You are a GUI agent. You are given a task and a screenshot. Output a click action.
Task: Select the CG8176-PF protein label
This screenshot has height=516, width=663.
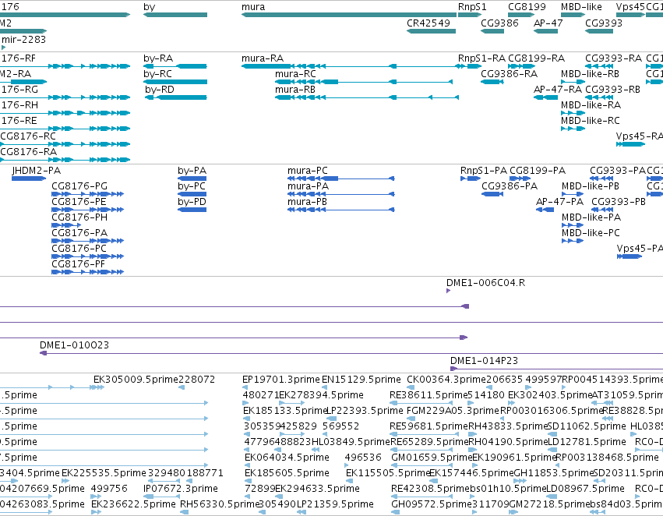click(78, 265)
